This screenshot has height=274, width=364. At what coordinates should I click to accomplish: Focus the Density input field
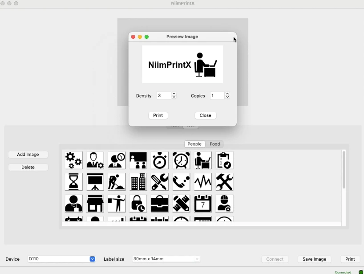[164, 95]
